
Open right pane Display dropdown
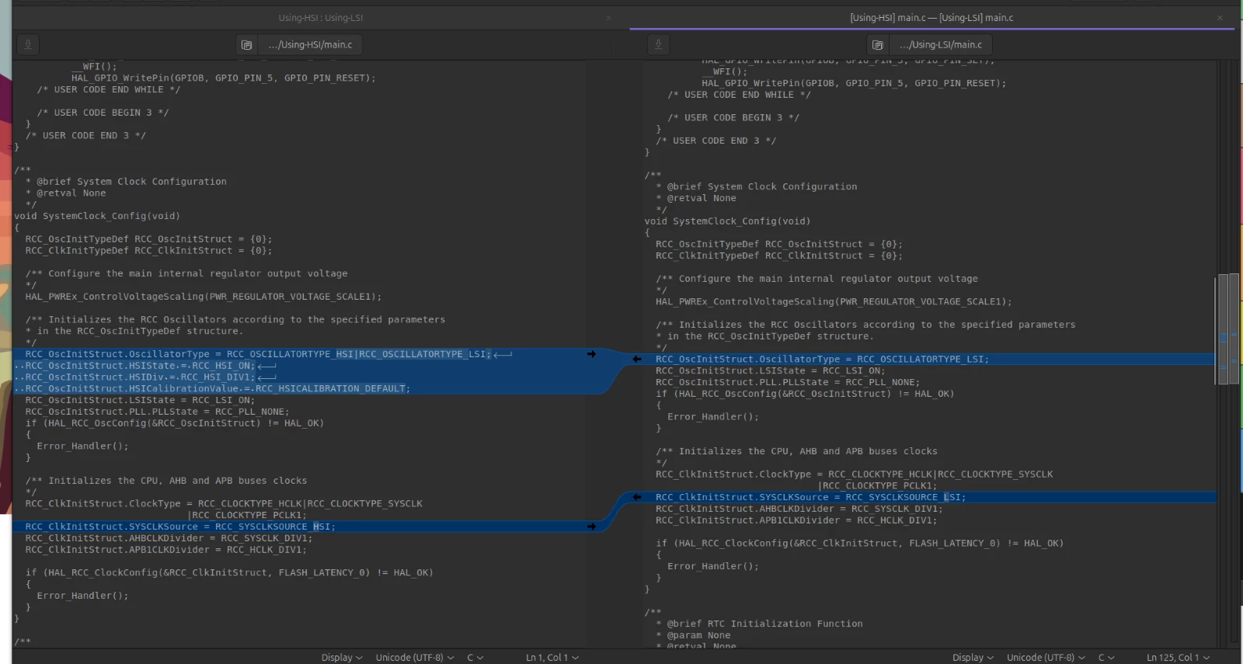pos(973,657)
